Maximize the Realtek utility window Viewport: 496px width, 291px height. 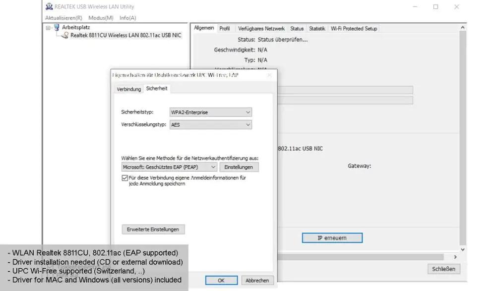point(435,6)
